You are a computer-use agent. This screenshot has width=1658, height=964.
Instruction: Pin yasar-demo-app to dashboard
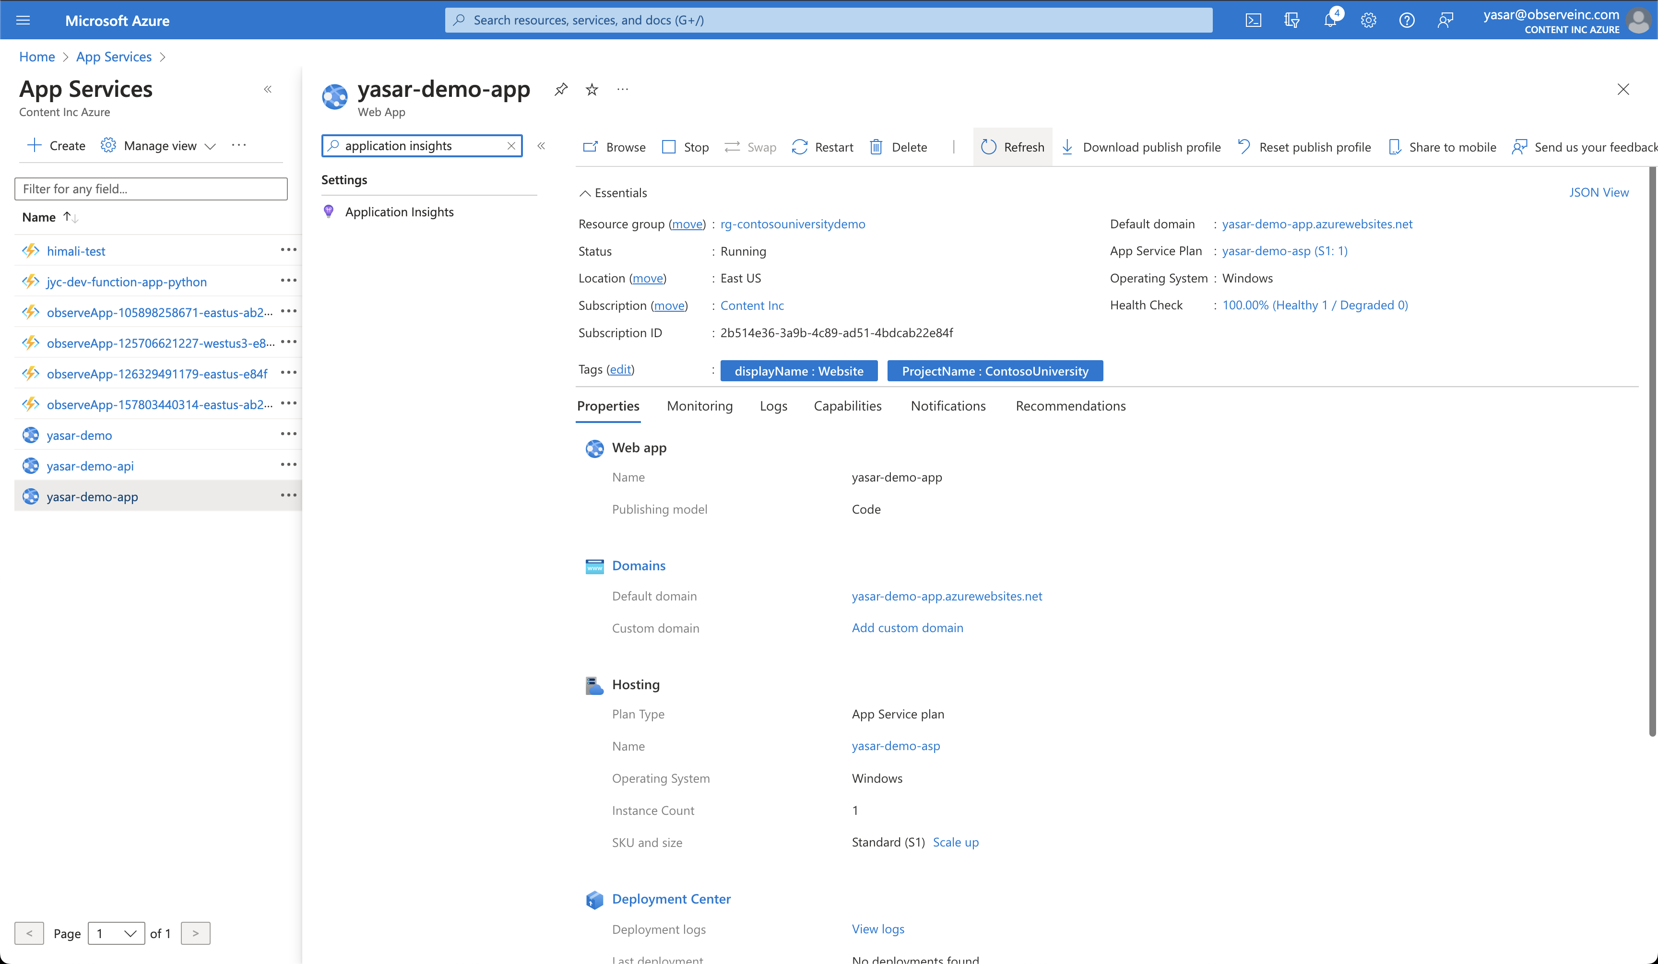[560, 89]
